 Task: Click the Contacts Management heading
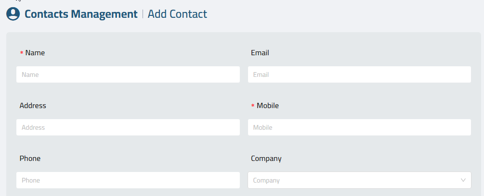point(81,14)
